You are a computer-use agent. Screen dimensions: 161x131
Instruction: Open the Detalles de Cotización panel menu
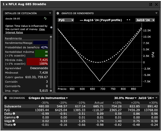(50, 13)
